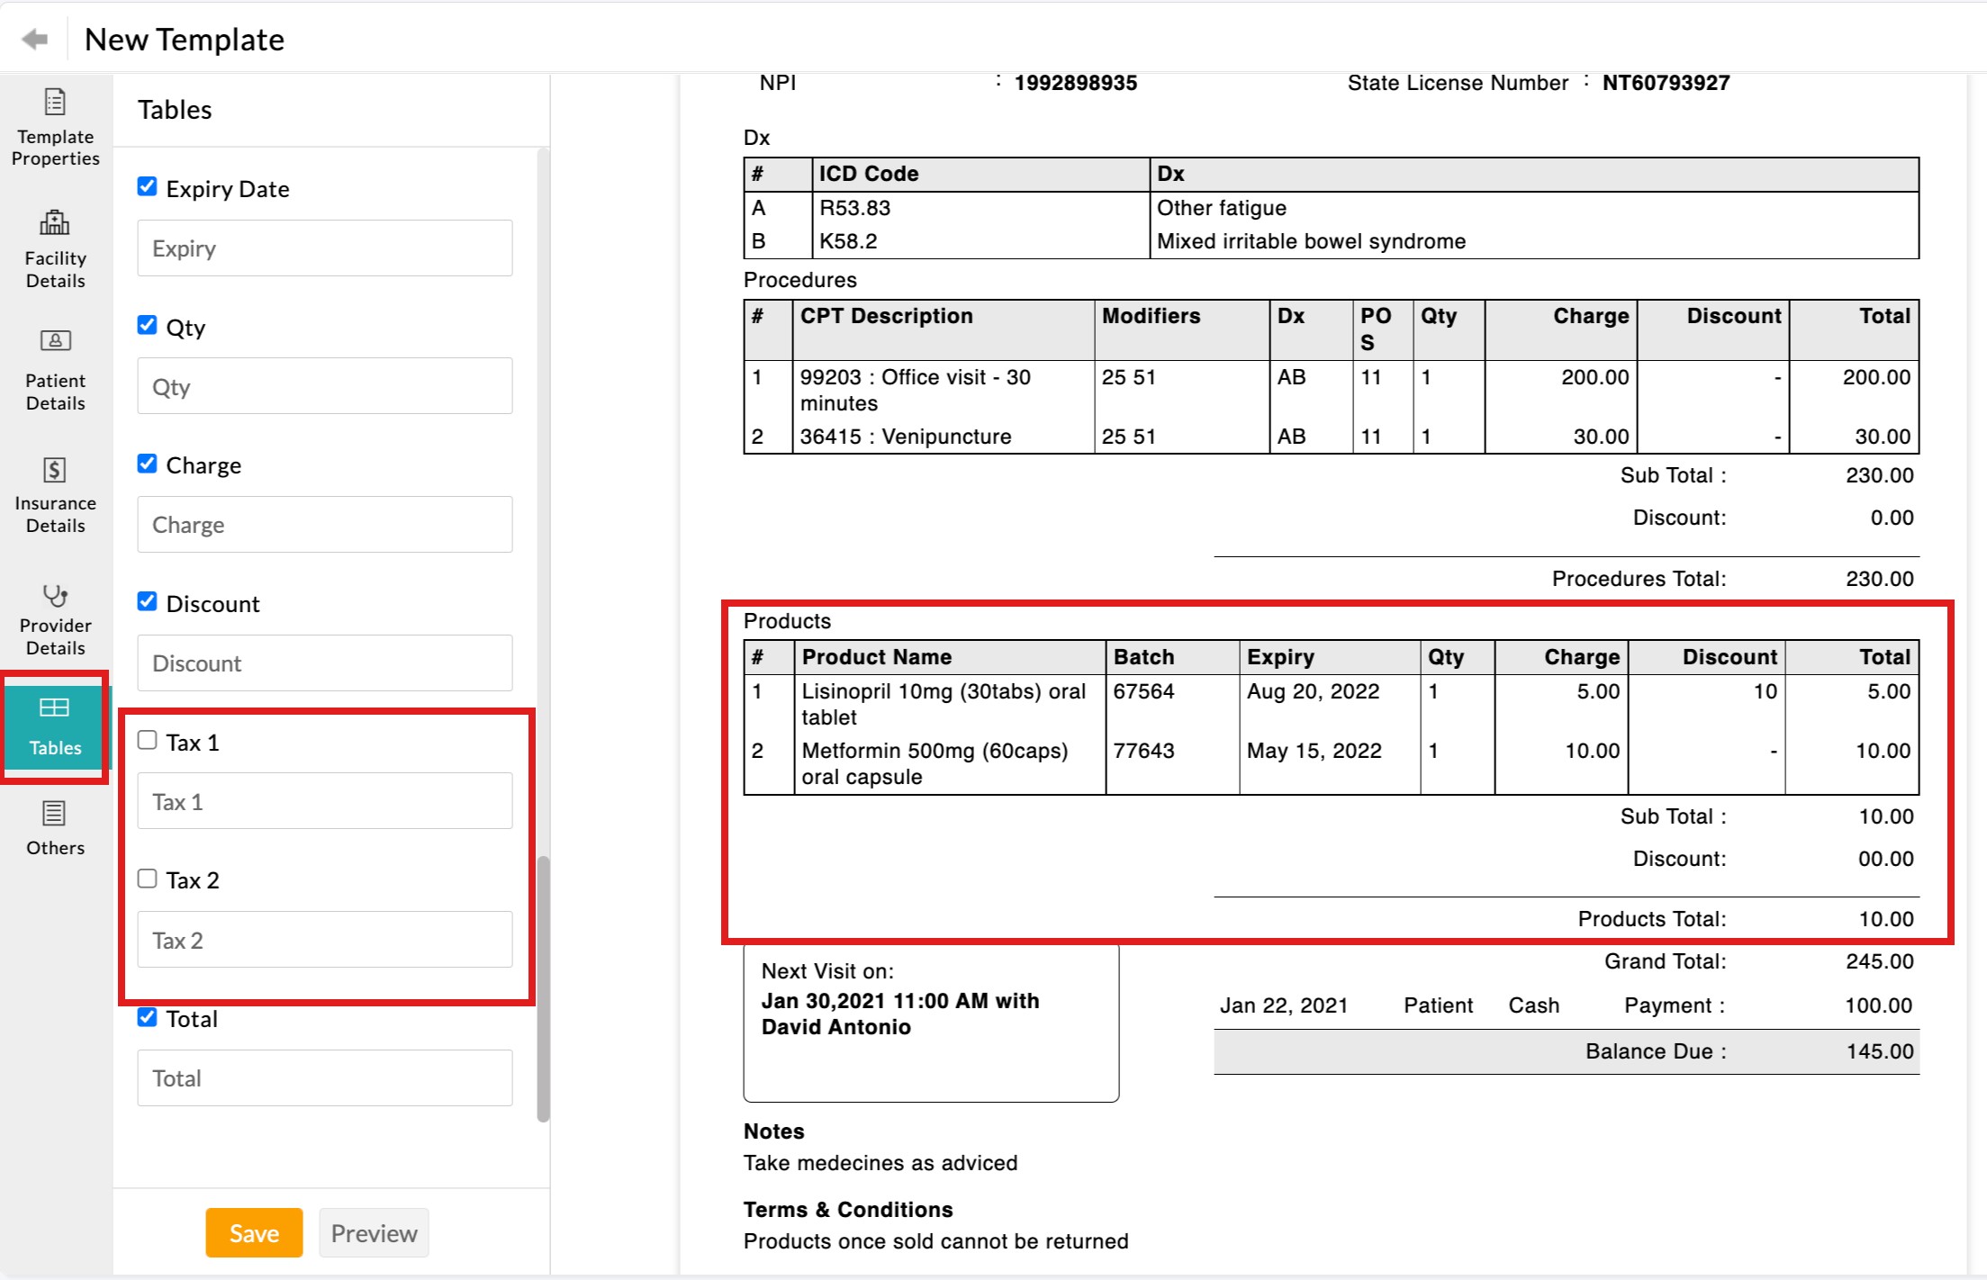Click the Total label input field
1987x1280 pixels.
click(x=324, y=1077)
